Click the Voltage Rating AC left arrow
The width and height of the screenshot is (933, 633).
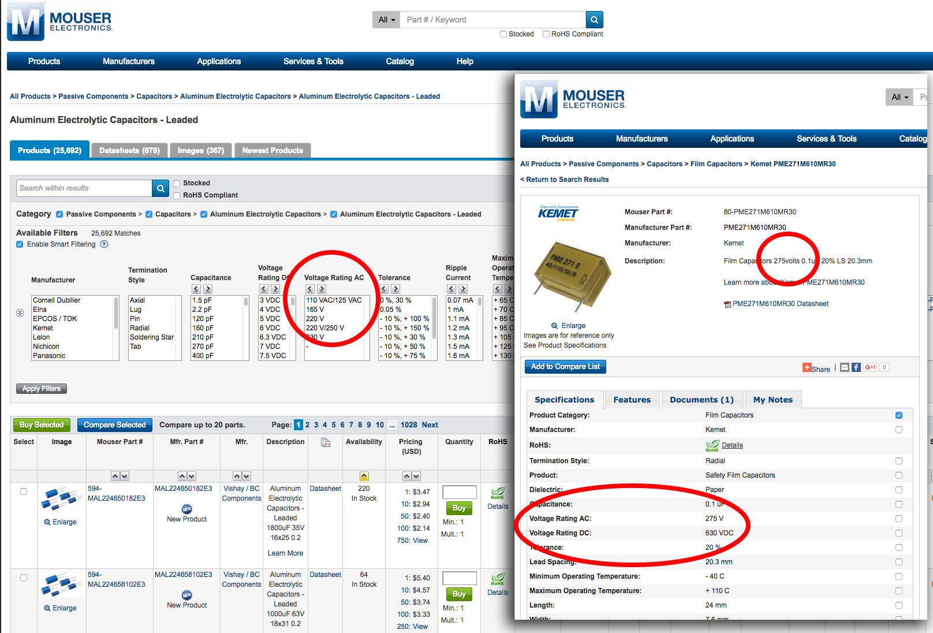point(310,289)
